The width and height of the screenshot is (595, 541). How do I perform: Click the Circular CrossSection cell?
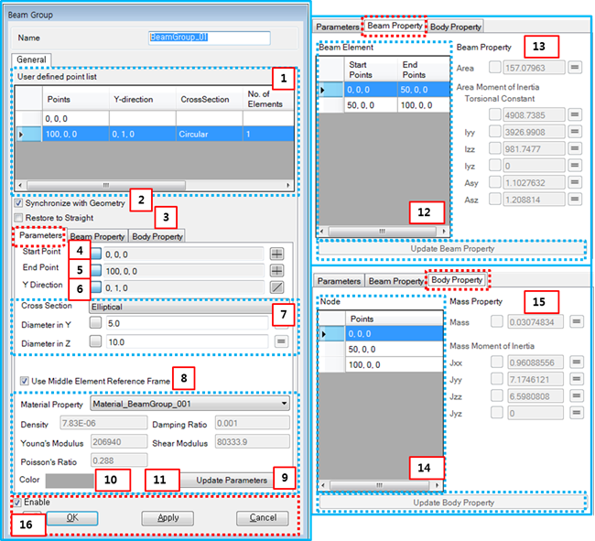pos(209,134)
